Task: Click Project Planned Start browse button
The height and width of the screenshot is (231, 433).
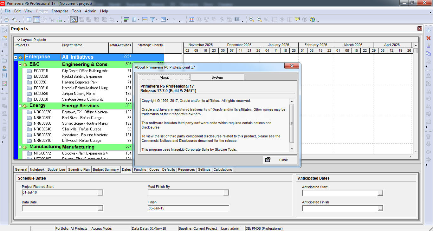Action: pos(100,193)
